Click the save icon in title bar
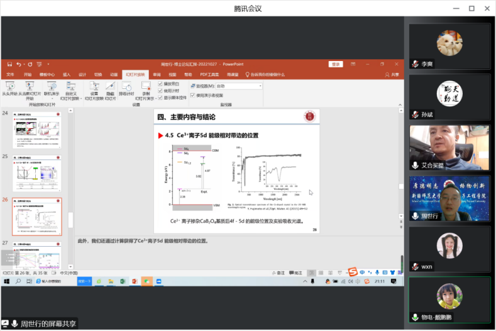The image size is (496, 331). tap(11, 64)
